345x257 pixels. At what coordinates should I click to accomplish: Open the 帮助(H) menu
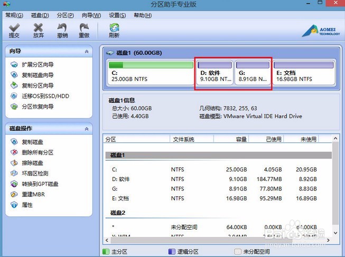(x=143, y=15)
